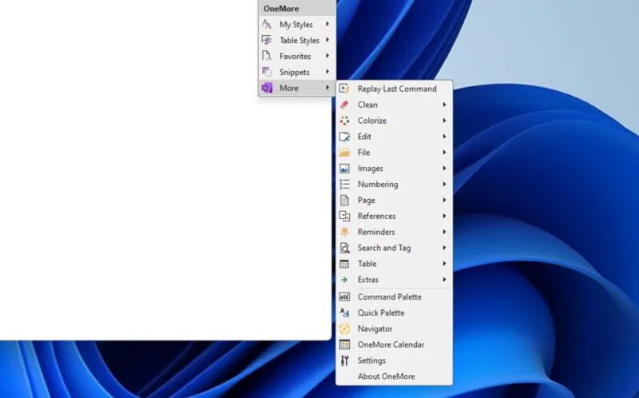Viewport: 639px width, 398px height.
Task: Click the Reminders menu label
Action: coord(376,232)
